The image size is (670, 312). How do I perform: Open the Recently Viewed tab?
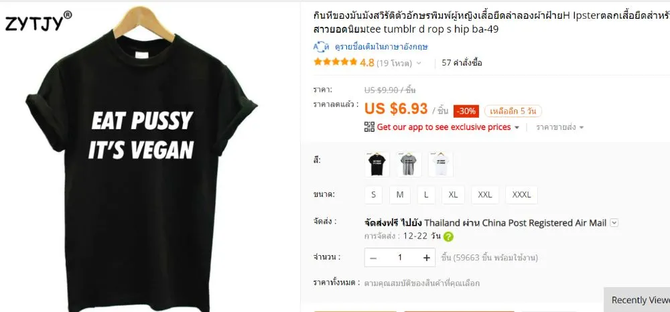click(x=638, y=300)
